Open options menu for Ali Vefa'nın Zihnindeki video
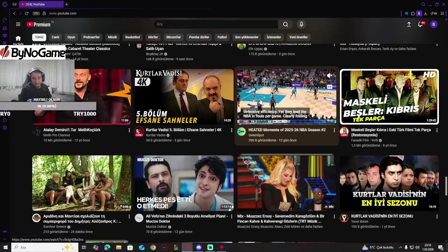 [231, 217]
